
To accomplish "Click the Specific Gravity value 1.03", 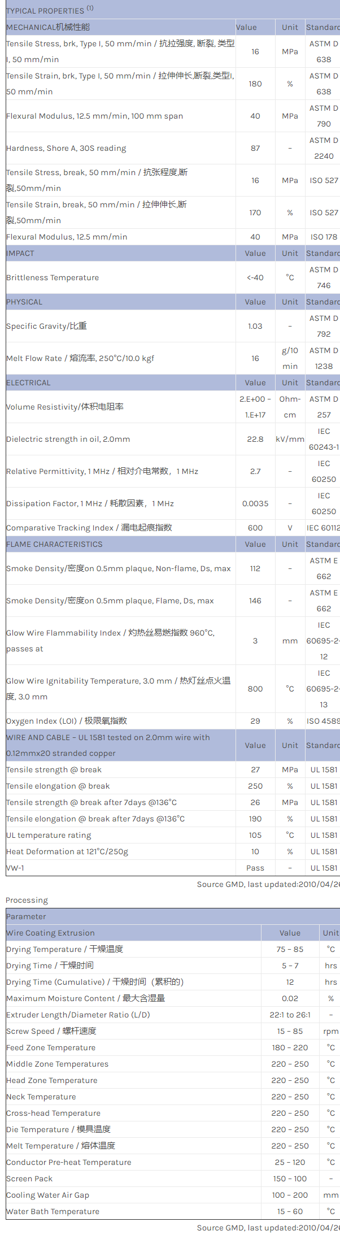I will [x=255, y=326].
